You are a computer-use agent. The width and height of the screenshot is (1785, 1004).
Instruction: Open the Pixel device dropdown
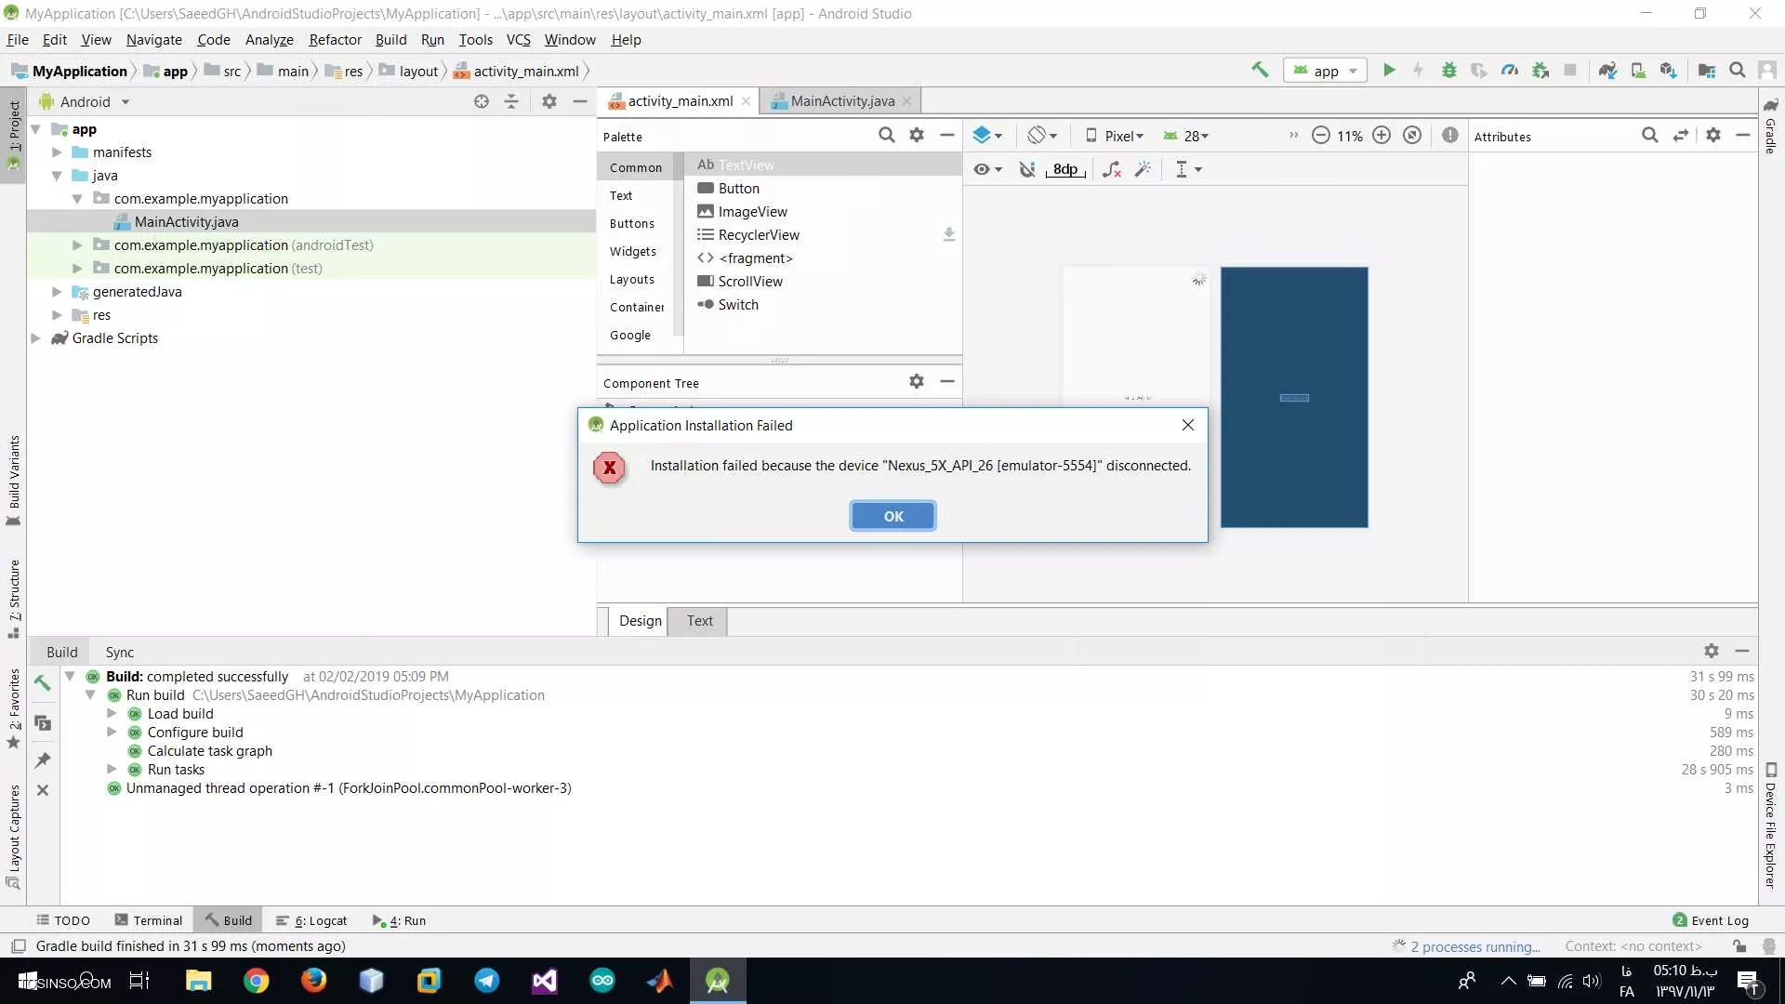tap(1115, 136)
